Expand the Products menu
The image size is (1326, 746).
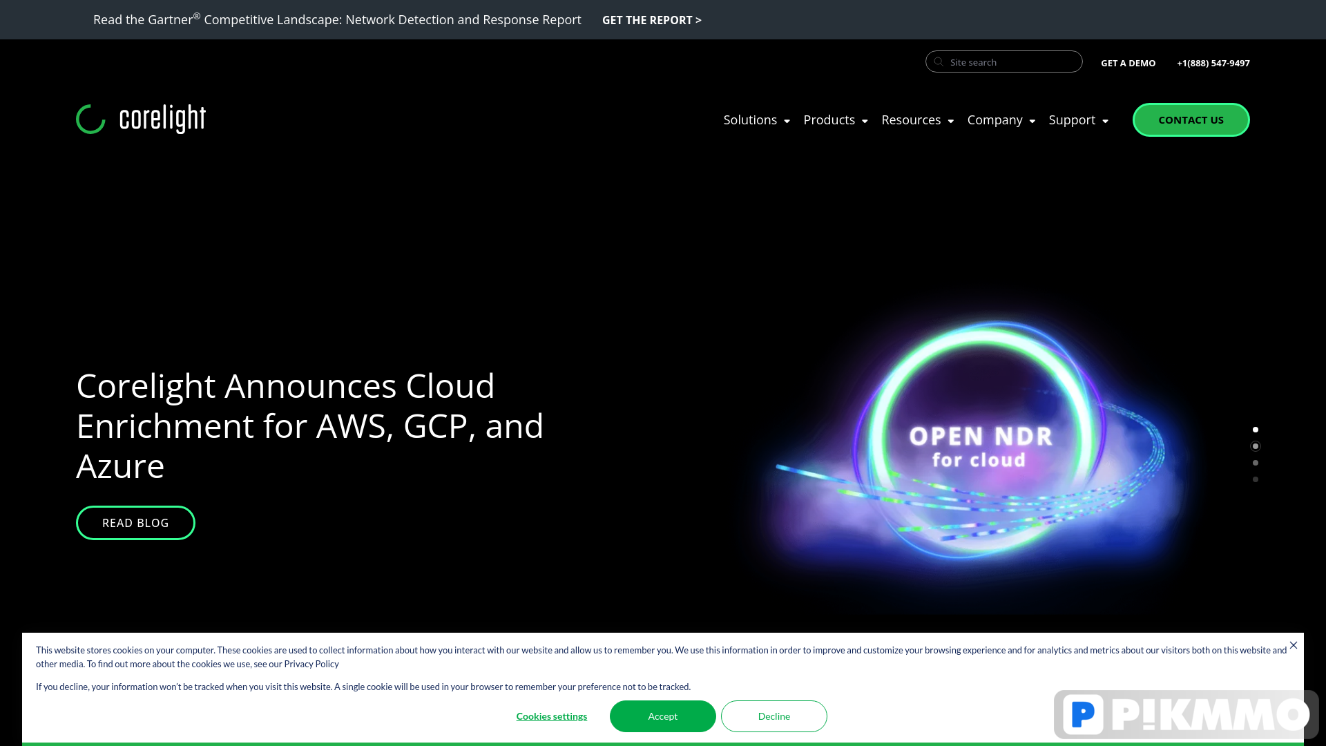pos(836,120)
